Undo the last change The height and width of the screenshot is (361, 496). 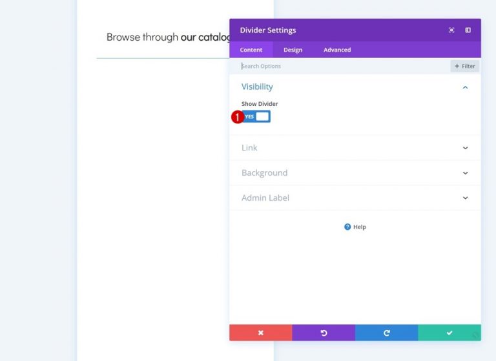(x=324, y=333)
